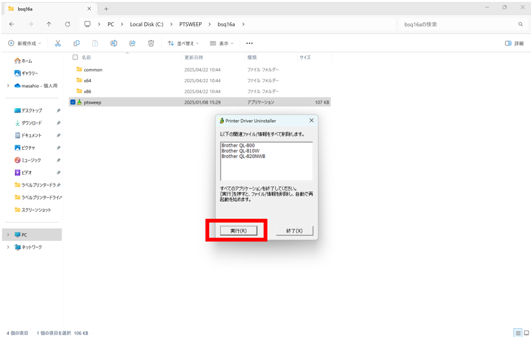
Task: Click Local Disk (C:) breadcrumb
Action: 147,25
